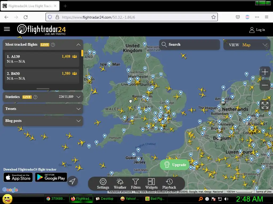
Task: Bookmark this page with the star
Action: pos(214,17)
